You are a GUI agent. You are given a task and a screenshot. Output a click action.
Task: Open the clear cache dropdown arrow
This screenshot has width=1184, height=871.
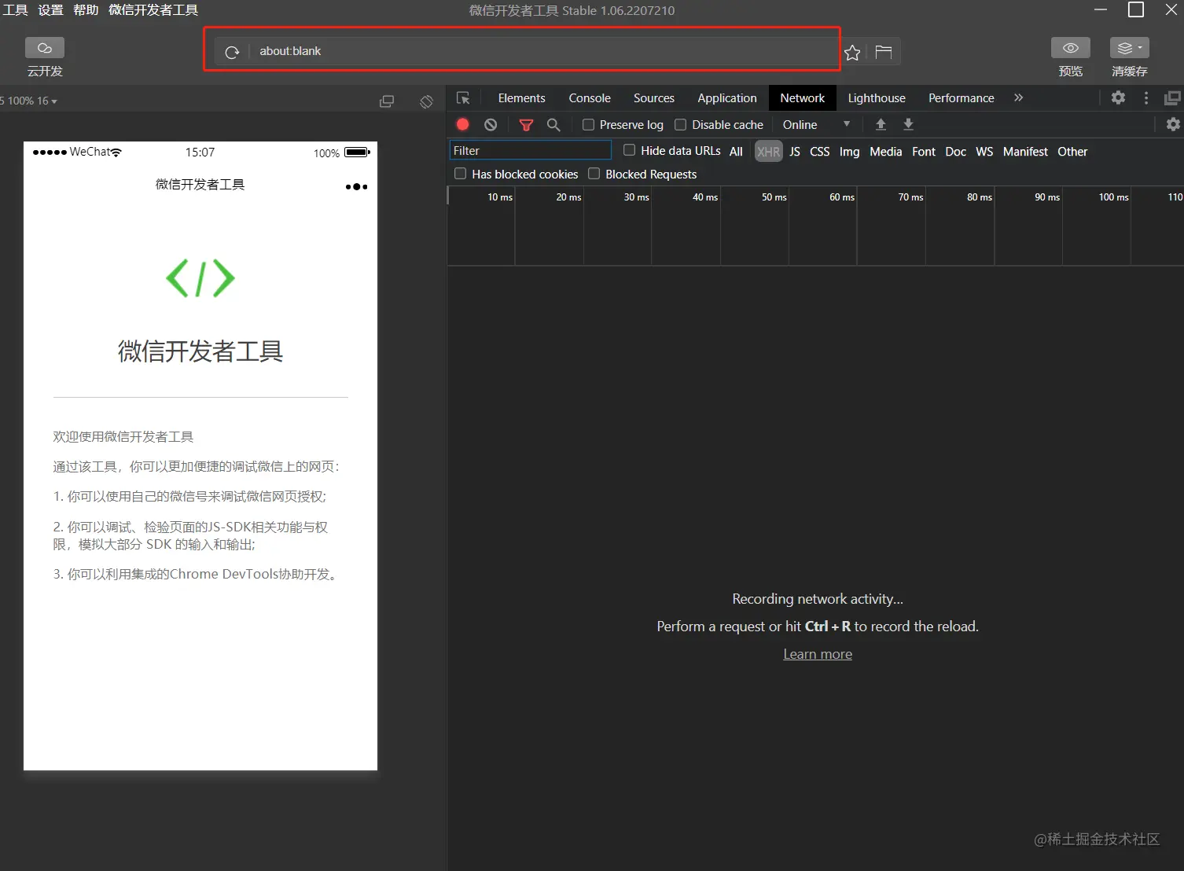1140,48
